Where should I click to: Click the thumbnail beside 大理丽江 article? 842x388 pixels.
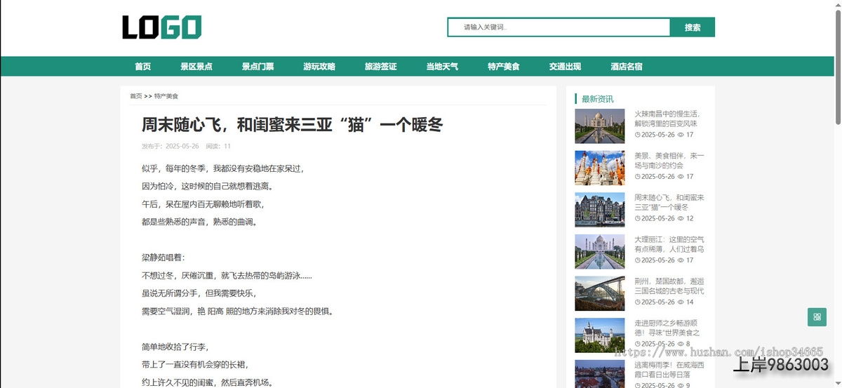tap(599, 252)
